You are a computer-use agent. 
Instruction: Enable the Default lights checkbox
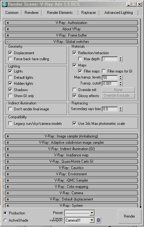pos(10,78)
